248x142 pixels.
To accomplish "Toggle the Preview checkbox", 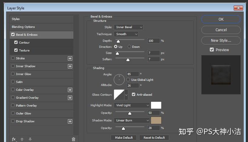I will click(212, 50).
